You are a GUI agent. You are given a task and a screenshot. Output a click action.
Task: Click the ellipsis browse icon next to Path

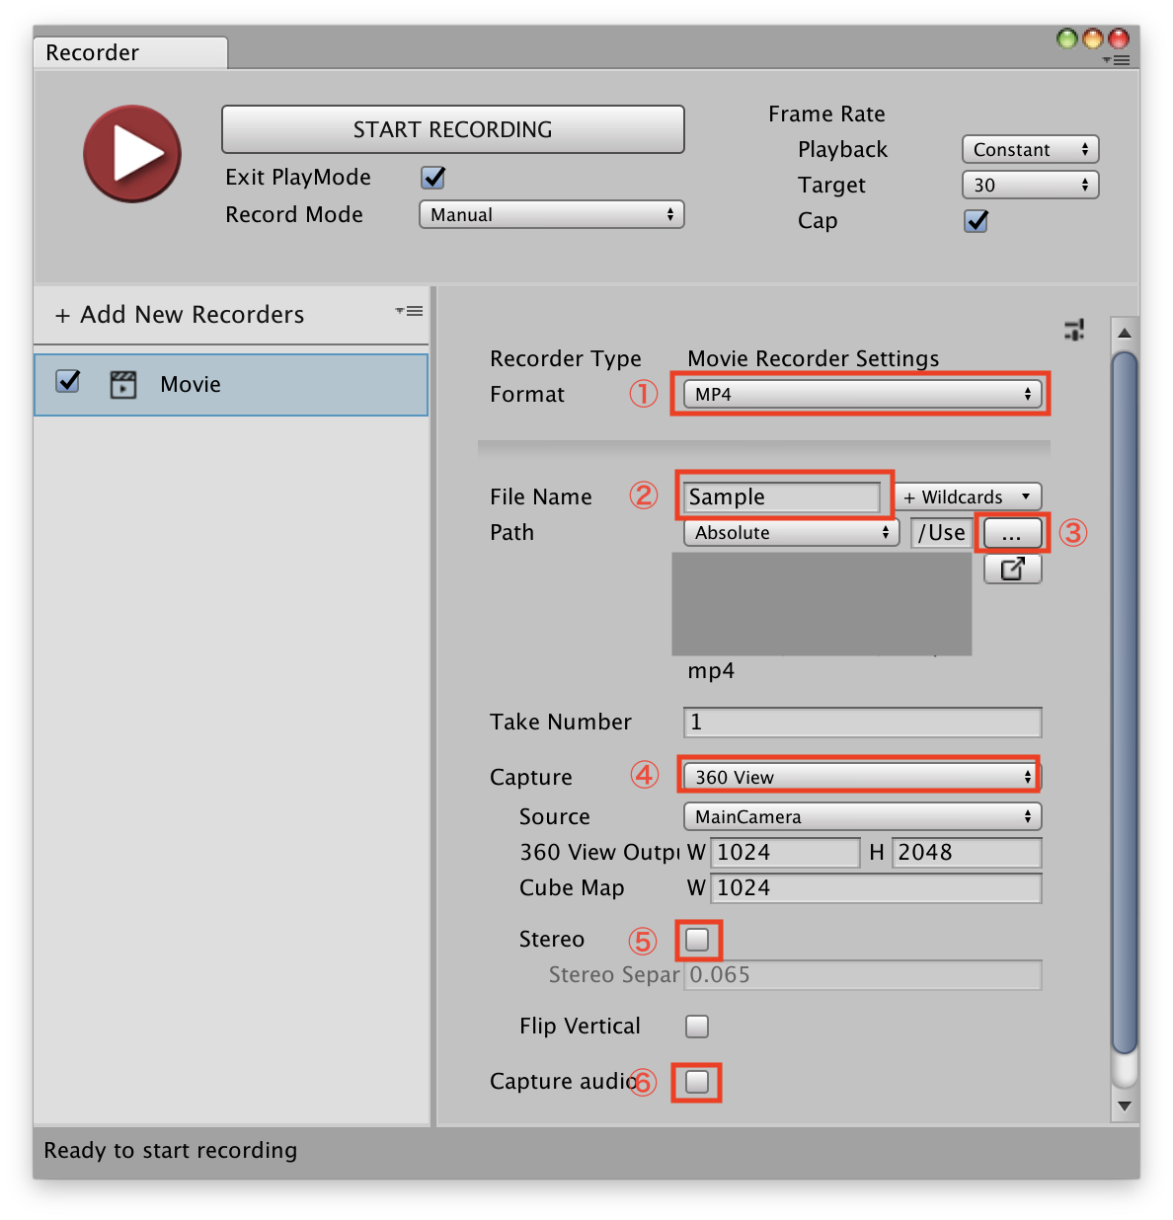pyautogui.click(x=1011, y=533)
